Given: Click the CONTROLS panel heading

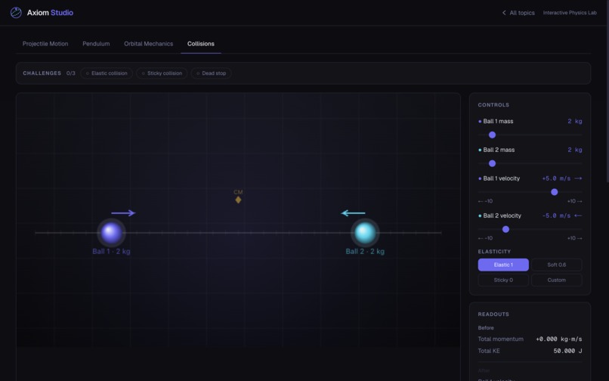Looking at the screenshot, I should tap(493, 105).
